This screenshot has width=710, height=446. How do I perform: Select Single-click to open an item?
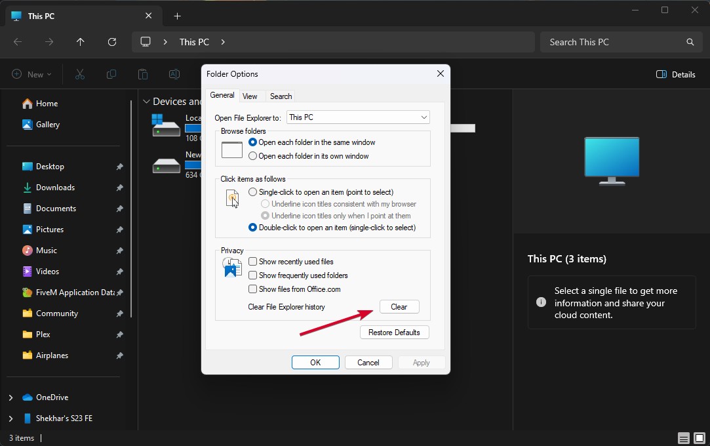pyautogui.click(x=252, y=191)
